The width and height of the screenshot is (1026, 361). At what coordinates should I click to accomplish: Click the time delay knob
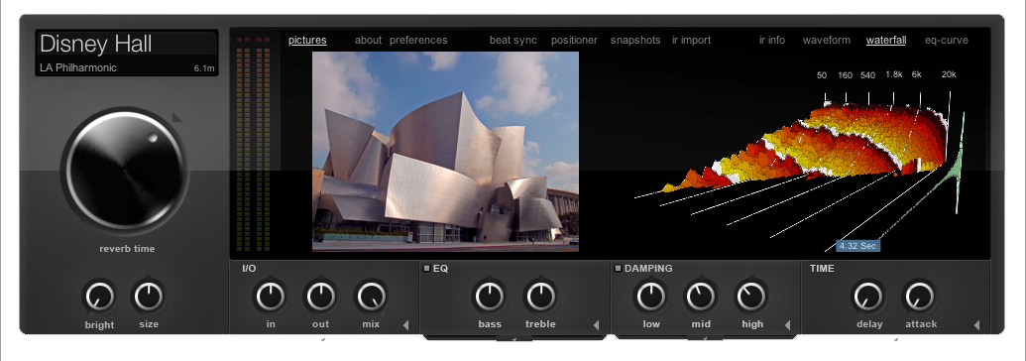869,297
